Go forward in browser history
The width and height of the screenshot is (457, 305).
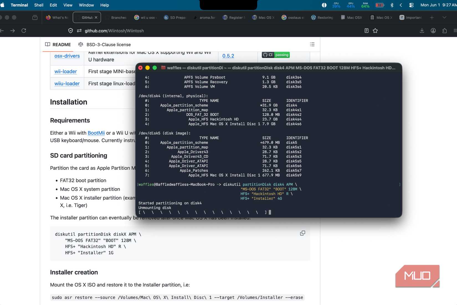coord(12,31)
